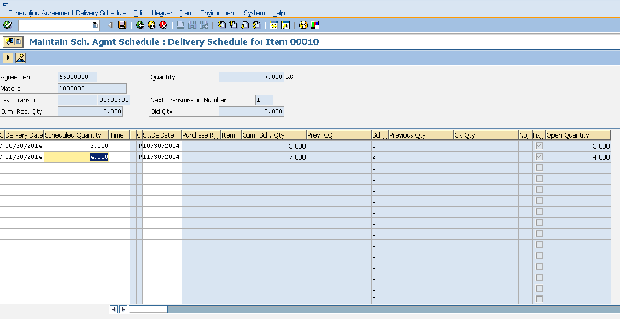
Task: Toggle Fix checkbox in the 11/30/2014 row
Action: coord(539,157)
